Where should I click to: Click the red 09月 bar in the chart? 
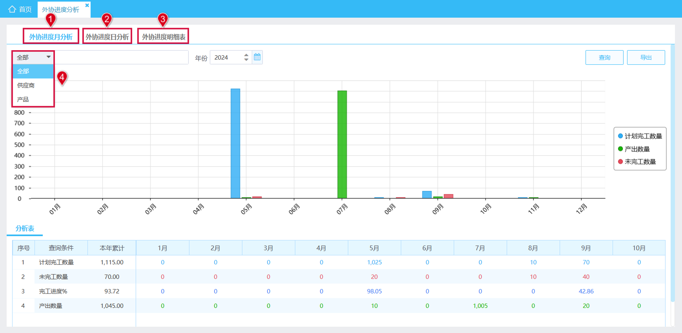(449, 196)
